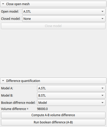Viewport: 107px width, 127px height.
Task: Open the Closed model dropdown
Action: [64, 19]
